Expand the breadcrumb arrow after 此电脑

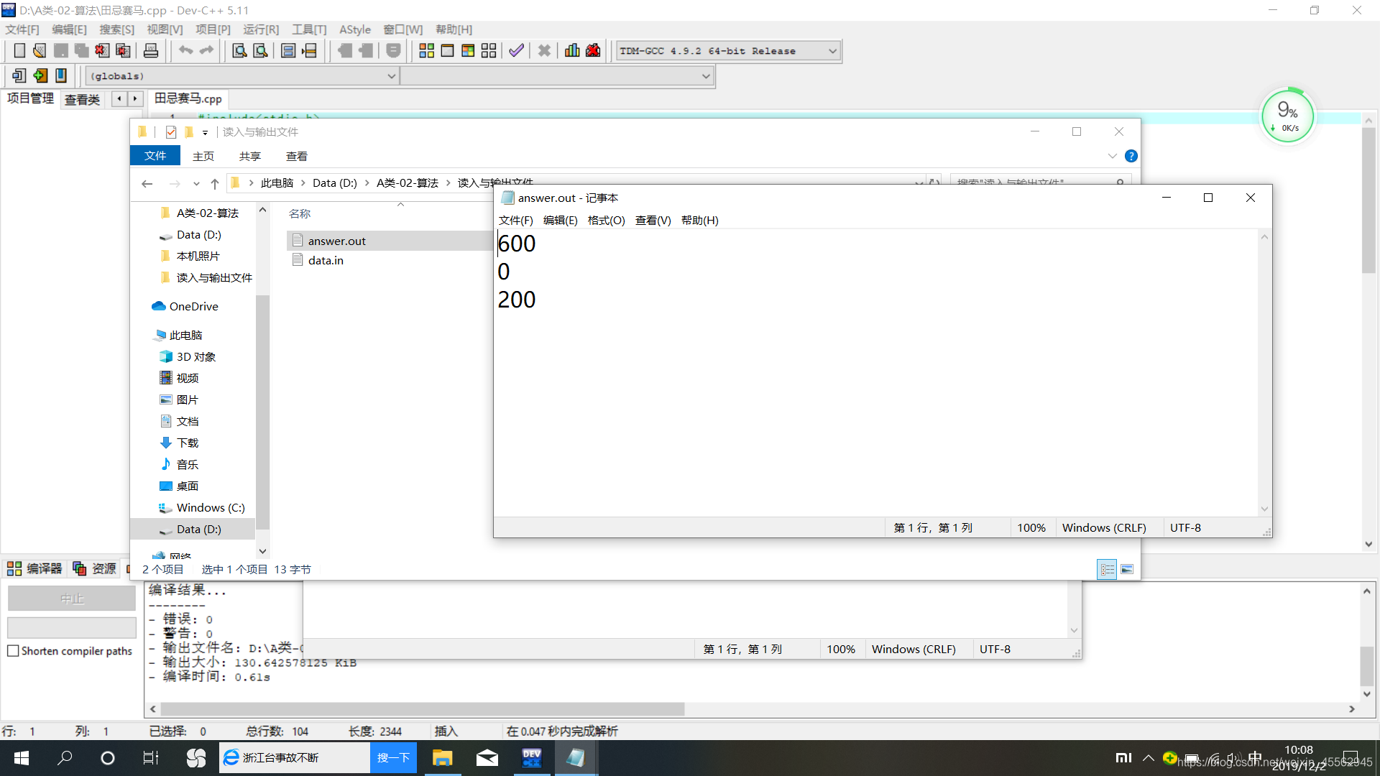tap(303, 183)
